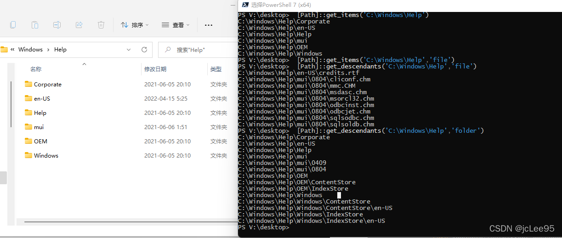Viewport: 562px width, 238px height.
Task: Click the get_descendants 'folder' command line
Action: [x=361, y=130]
